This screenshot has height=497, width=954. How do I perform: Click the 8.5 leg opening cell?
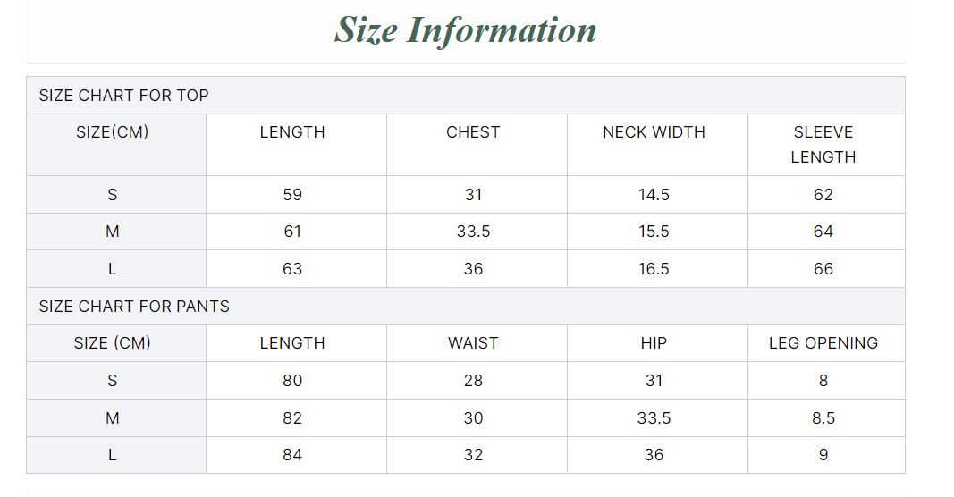(x=823, y=417)
